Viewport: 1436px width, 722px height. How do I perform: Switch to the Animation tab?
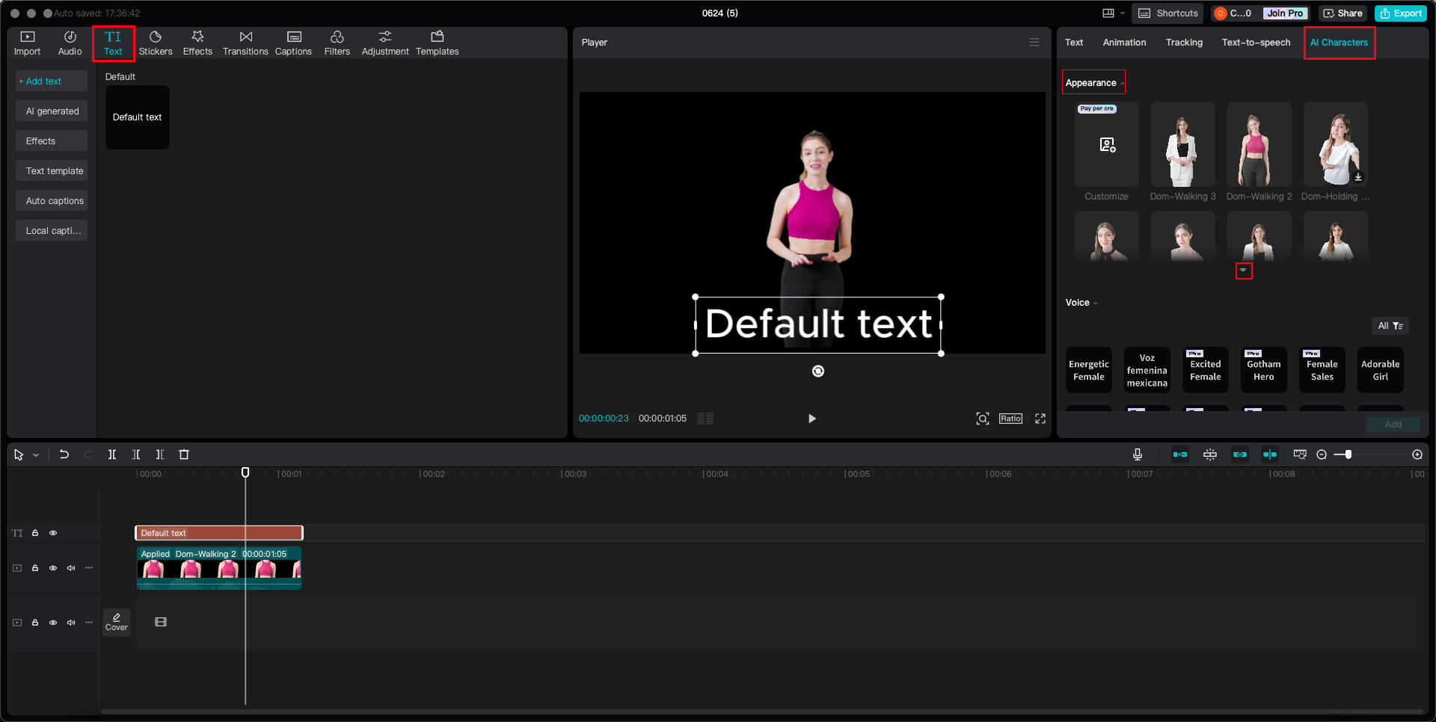(x=1124, y=43)
